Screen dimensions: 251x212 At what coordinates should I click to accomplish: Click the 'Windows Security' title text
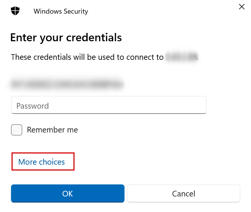point(61,11)
